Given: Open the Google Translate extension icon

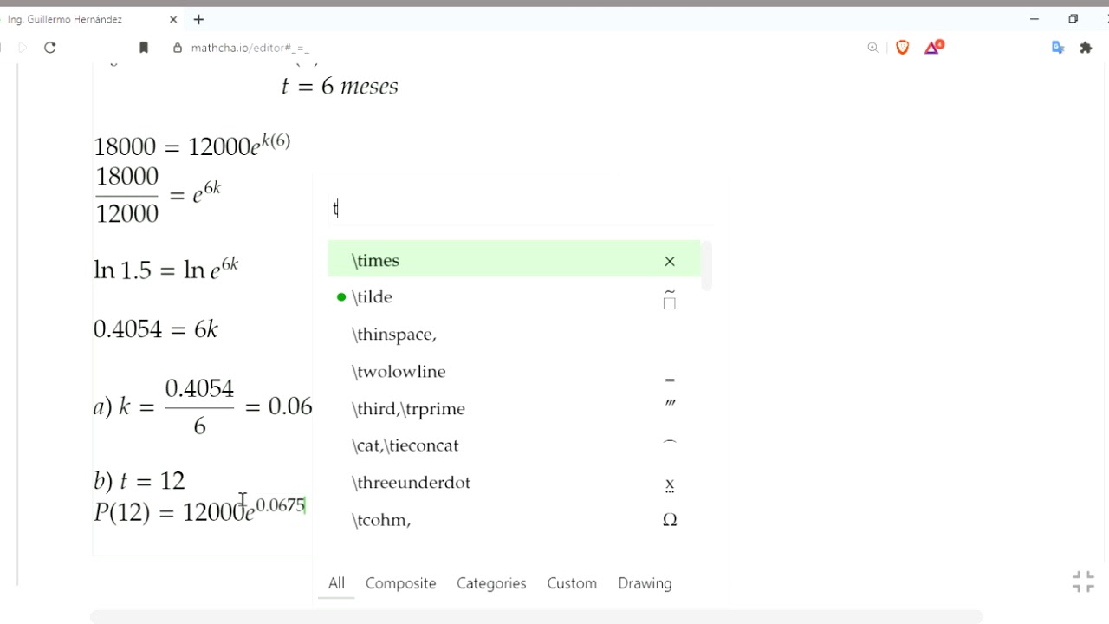Looking at the screenshot, I should [1057, 48].
